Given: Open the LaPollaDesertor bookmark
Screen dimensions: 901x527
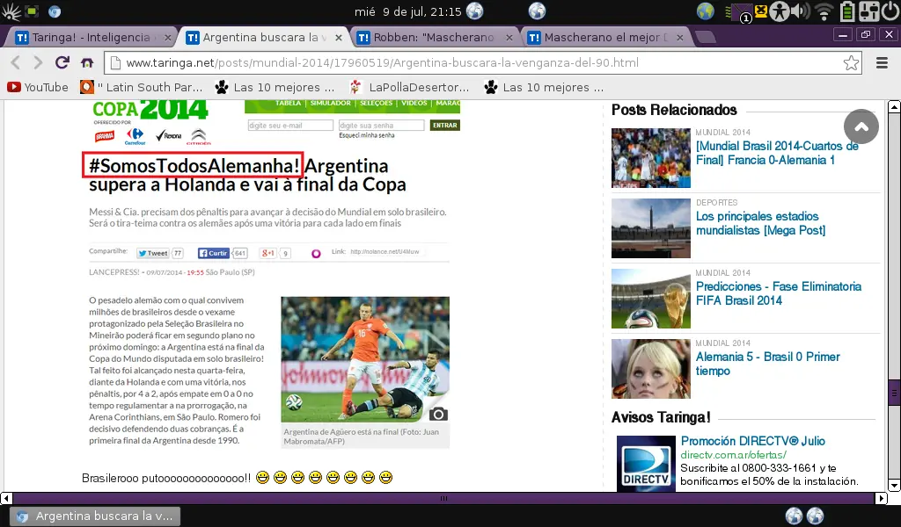Looking at the screenshot, I should [409, 87].
